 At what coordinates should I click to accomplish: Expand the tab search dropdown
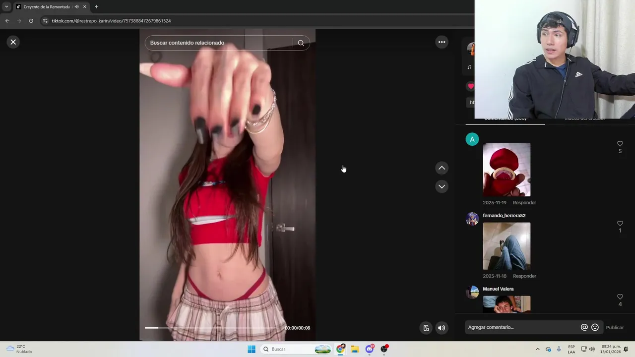point(6,7)
